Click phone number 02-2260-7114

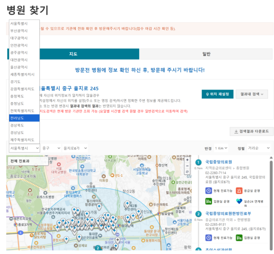click(x=216, y=173)
